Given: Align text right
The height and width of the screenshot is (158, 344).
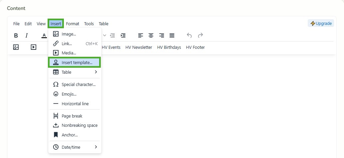Looking at the screenshot, I should (x=161, y=36).
